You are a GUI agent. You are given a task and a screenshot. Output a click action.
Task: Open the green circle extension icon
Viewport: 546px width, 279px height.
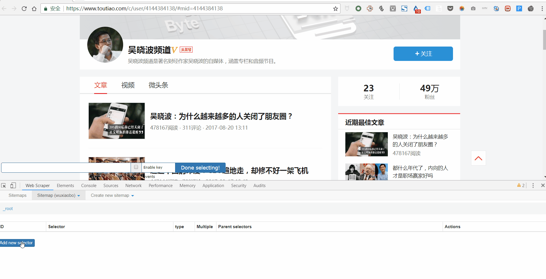point(358,9)
